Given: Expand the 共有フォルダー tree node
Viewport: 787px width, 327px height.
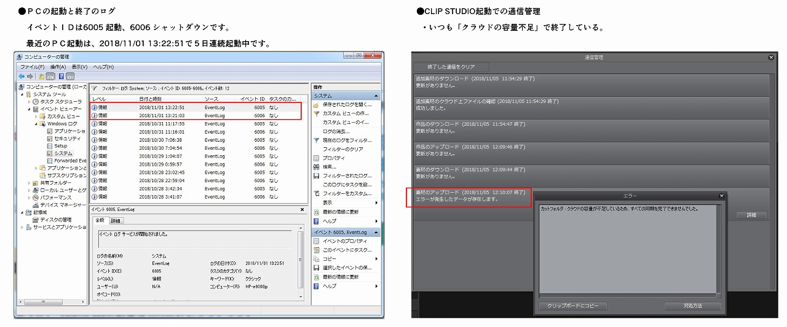Looking at the screenshot, I should coord(29,183).
